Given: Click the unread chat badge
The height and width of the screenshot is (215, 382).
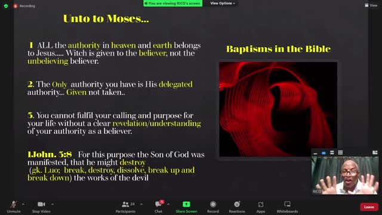Looking at the screenshot, I should [162, 202].
